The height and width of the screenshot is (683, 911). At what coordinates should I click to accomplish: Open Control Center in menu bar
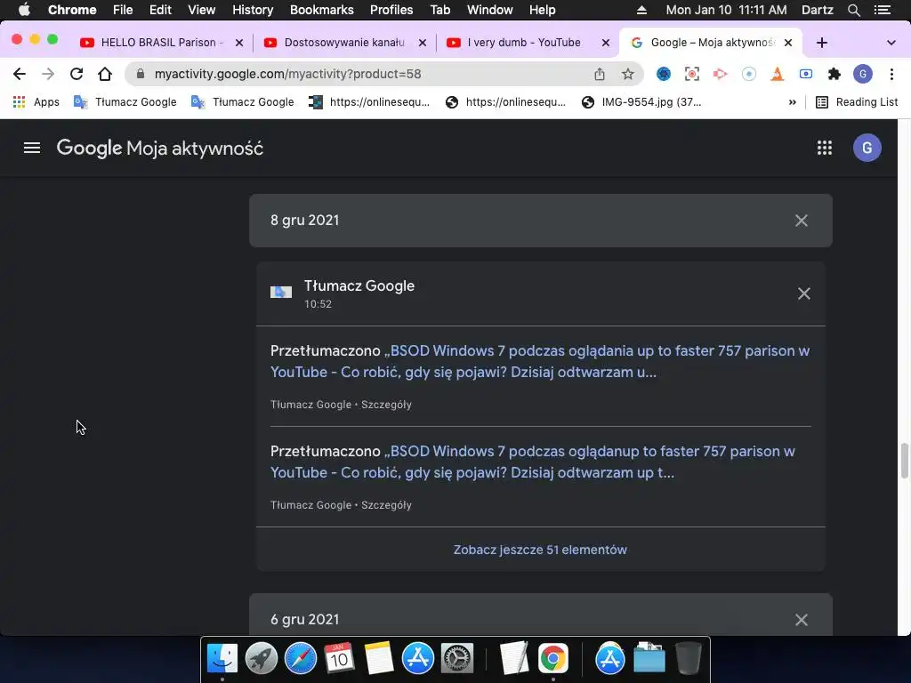click(883, 10)
